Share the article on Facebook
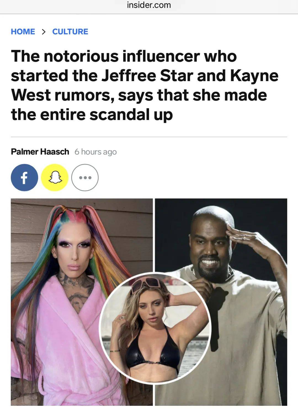The image size is (298, 413). (x=24, y=178)
